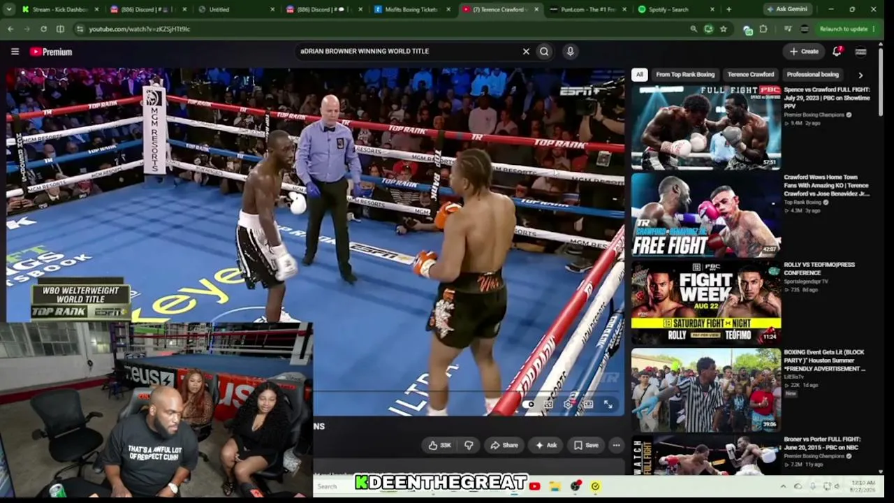View site information icon in address bar
Image resolution: width=894 pixels, height=503 pixels.
pos(80,29)
